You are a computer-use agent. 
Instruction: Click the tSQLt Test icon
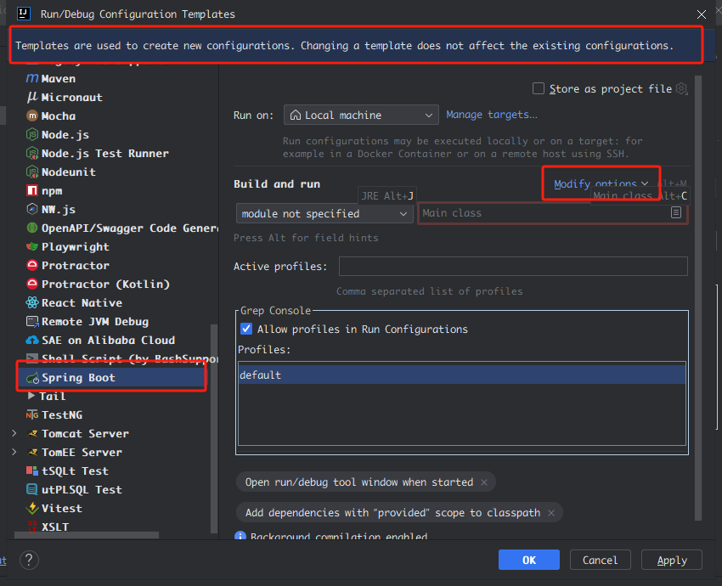click(32, 470)
